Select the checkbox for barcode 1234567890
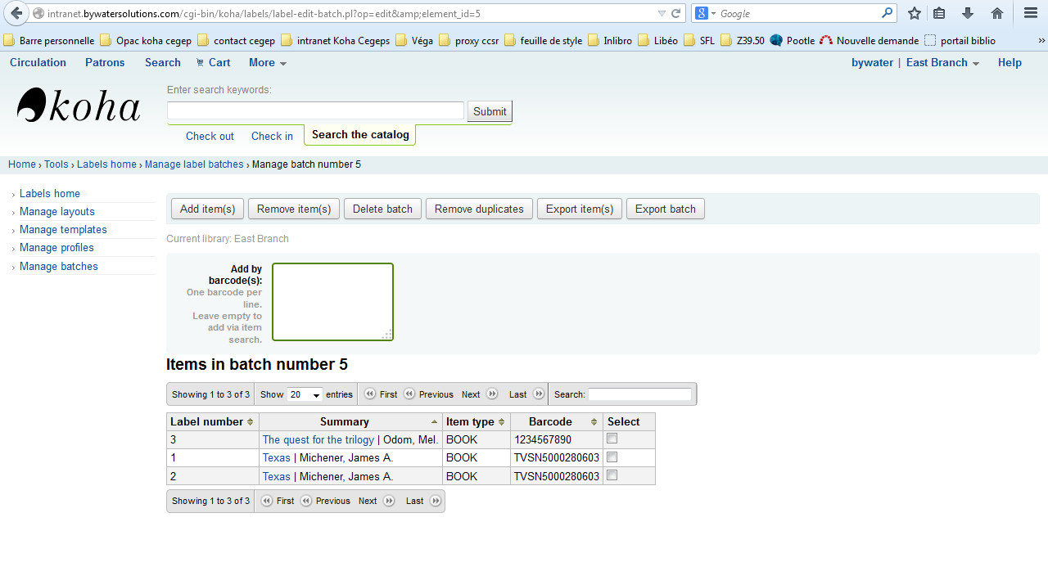Viewport: 1048px width, 576px height. 612,439
